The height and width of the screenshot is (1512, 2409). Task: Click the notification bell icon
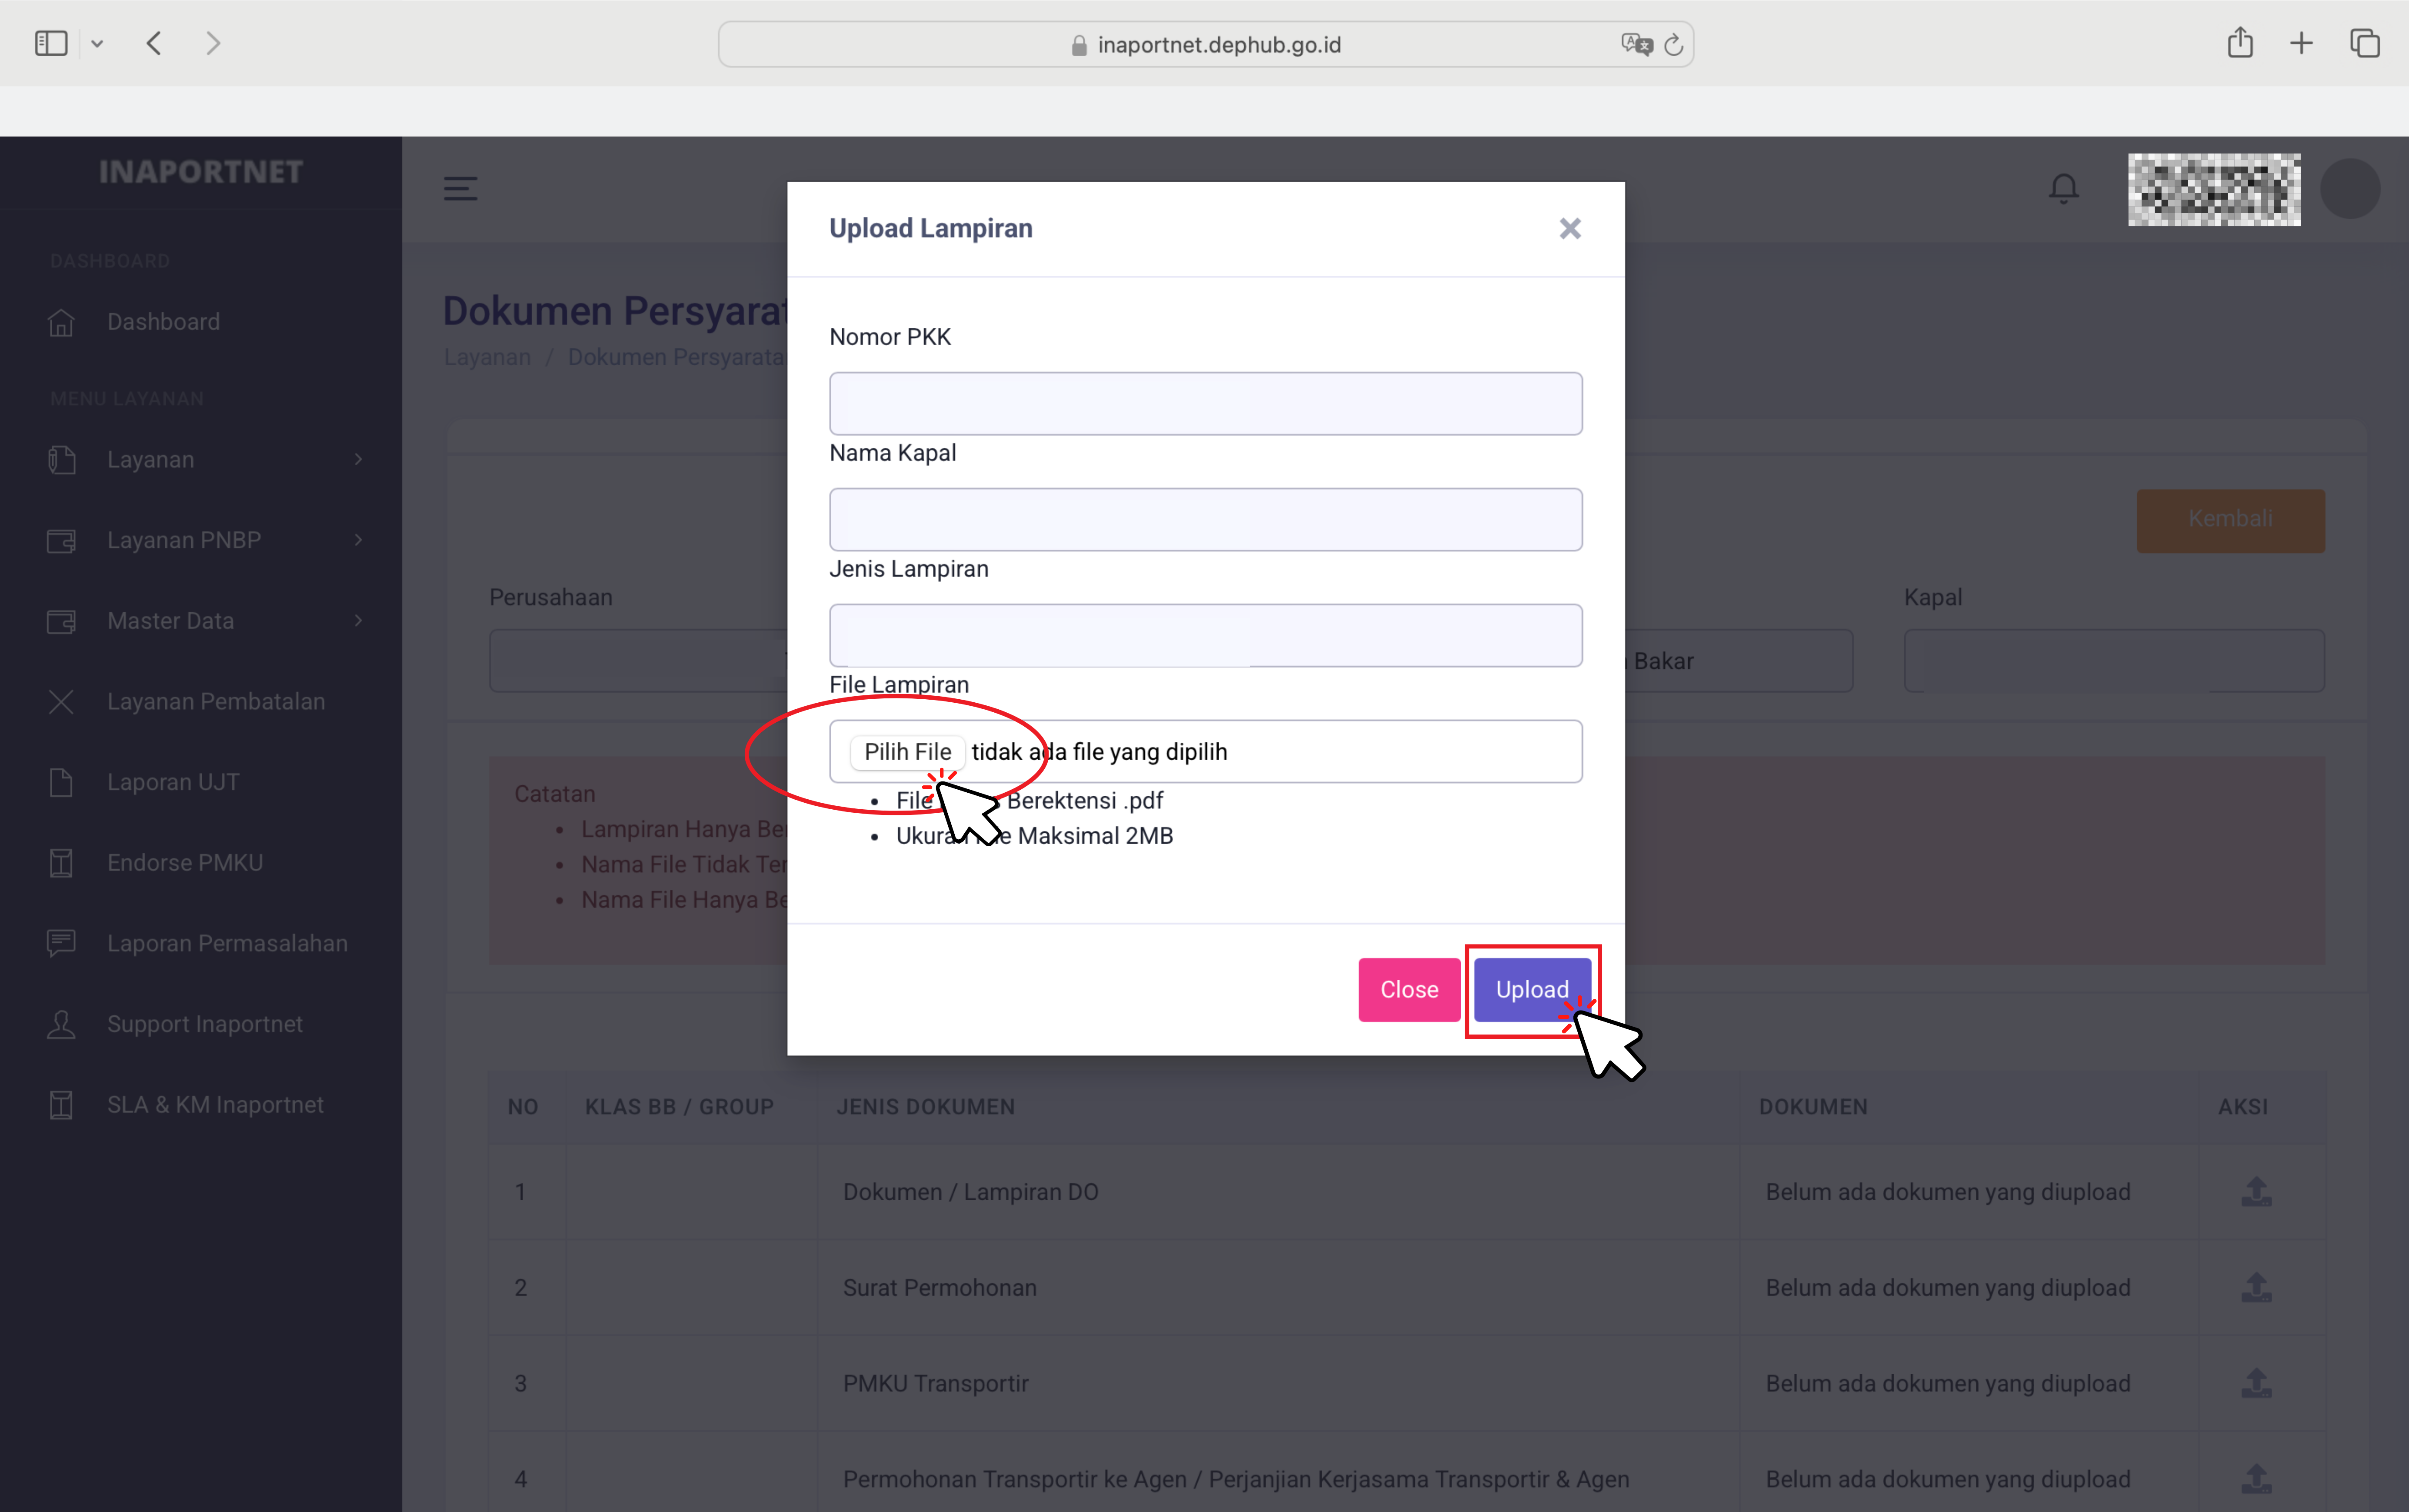point(2063,188)
